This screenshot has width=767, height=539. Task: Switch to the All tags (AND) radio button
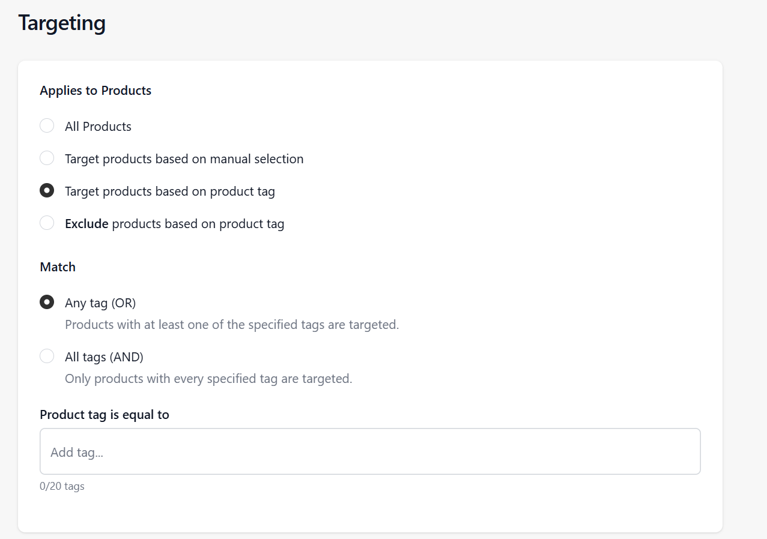[x=47, y=357]
